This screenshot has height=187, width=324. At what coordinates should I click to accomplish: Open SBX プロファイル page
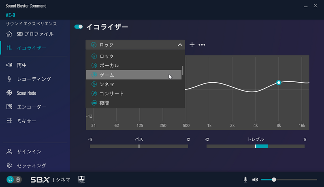tap(35, 34)
